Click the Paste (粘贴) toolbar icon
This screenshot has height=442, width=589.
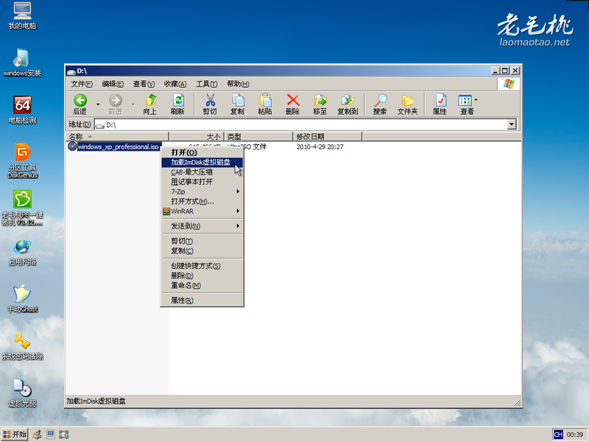[x=265, y=104]
